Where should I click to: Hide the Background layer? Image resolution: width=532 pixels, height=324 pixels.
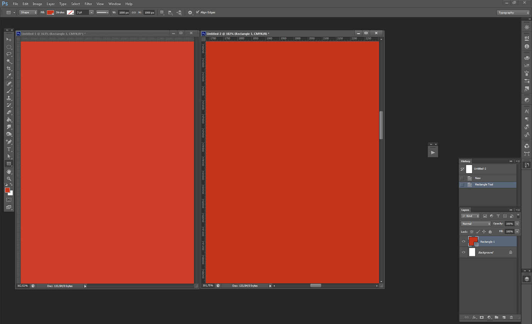[x=463, y=252]
